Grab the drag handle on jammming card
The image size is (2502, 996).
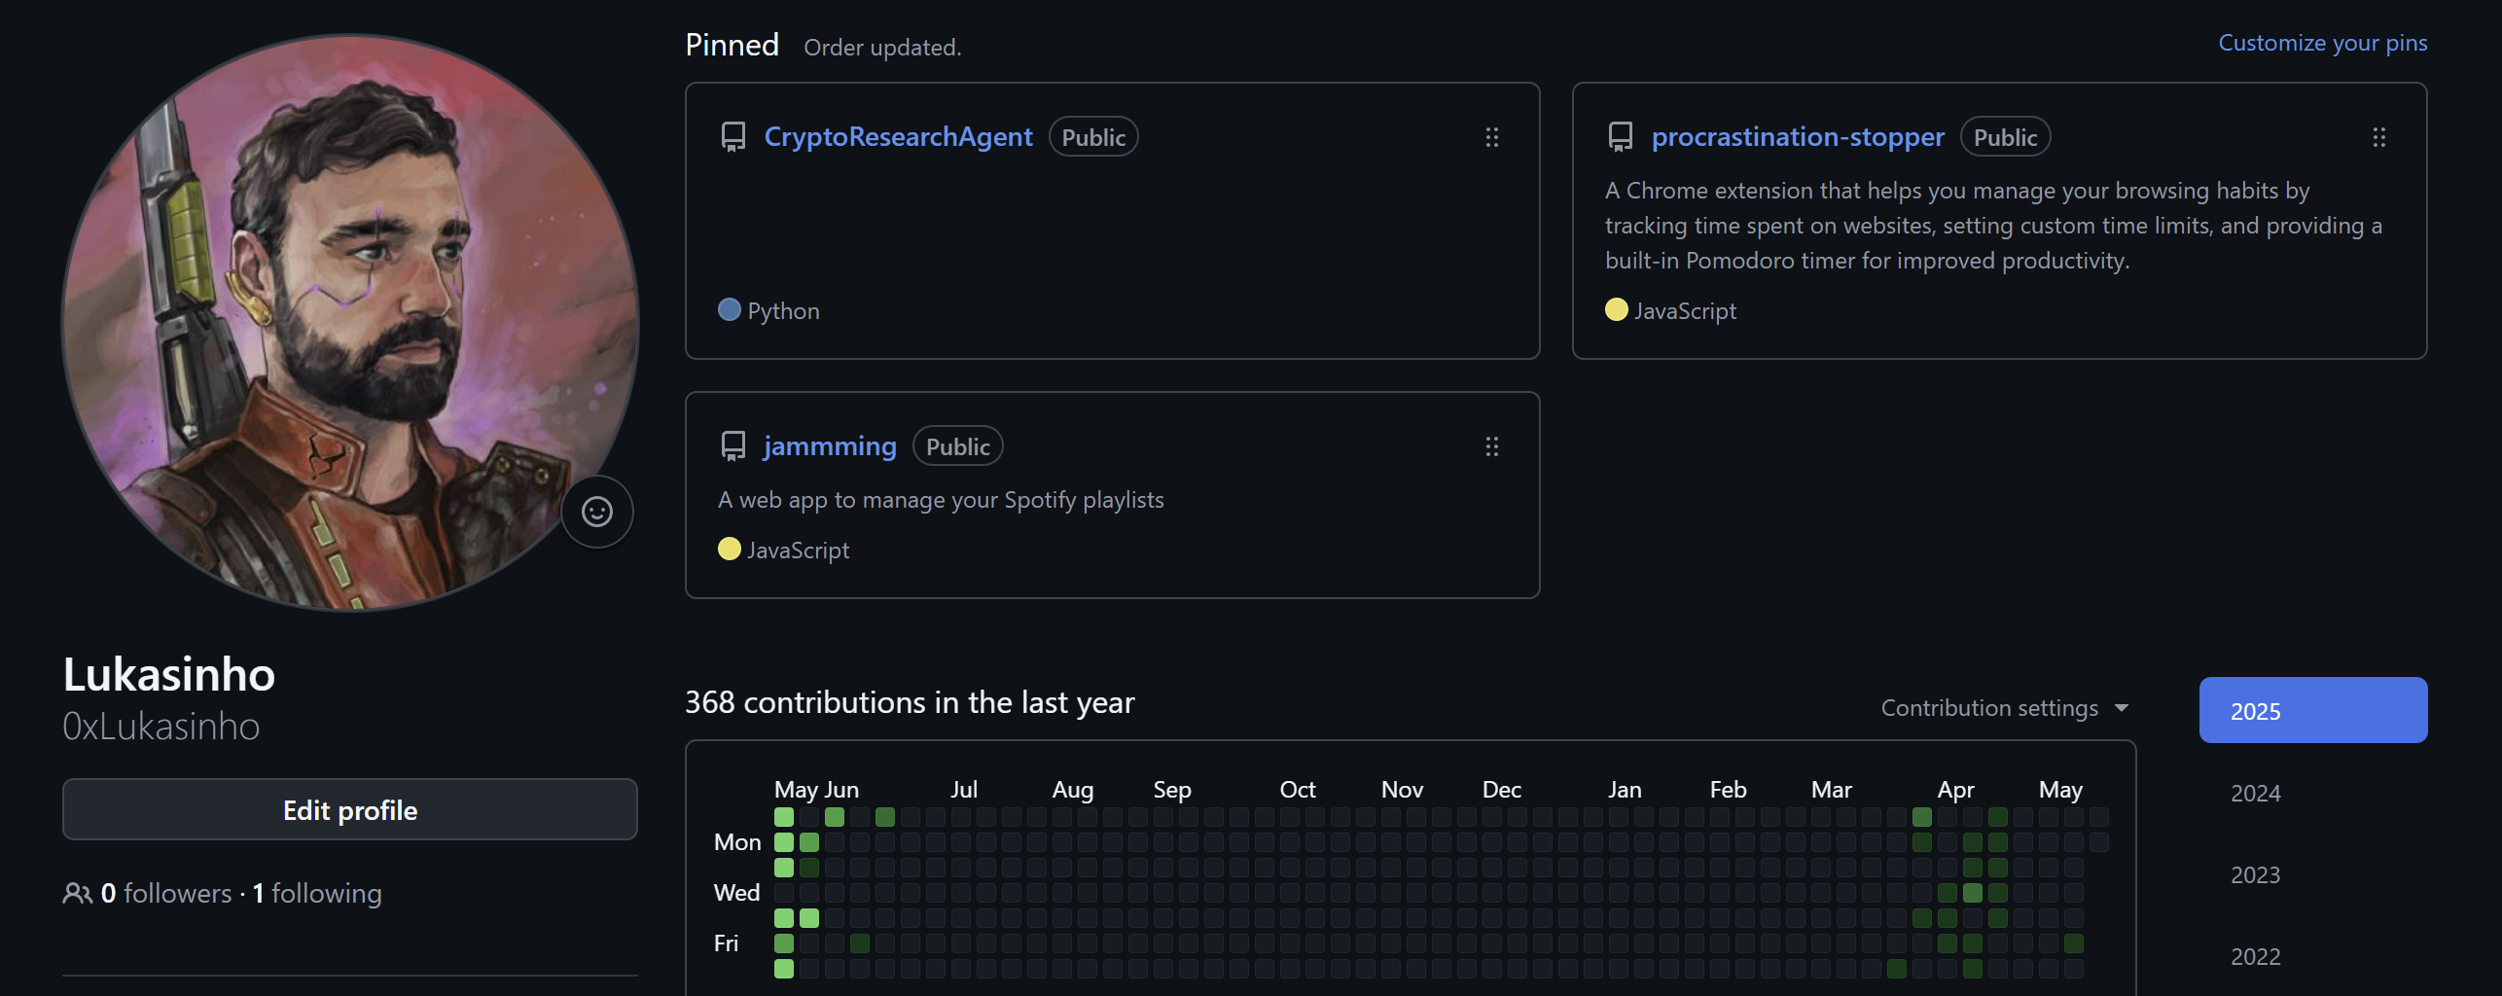1491,446
